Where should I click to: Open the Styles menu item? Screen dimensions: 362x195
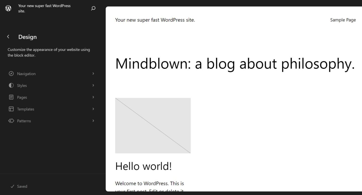pos(52,85)
